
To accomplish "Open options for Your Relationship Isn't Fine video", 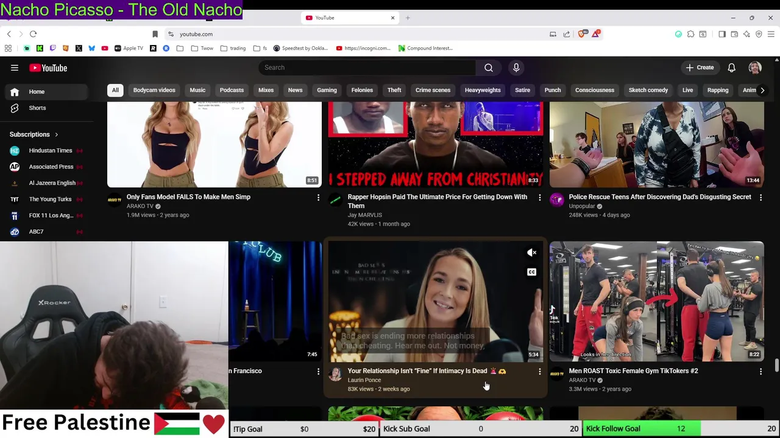I will tap(539, 371).
